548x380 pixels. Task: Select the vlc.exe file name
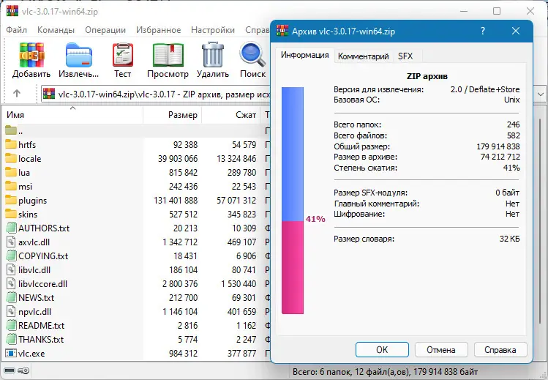pos(31,354)
